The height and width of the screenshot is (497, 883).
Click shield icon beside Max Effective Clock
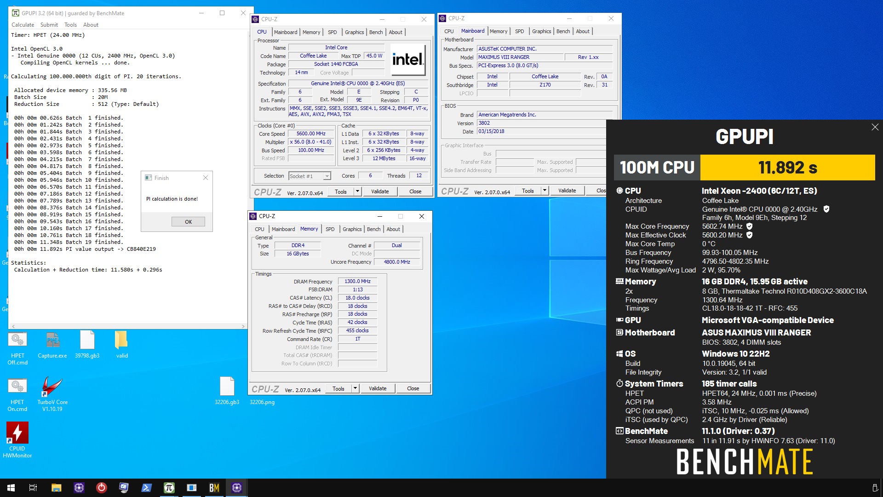(x=749, y=235)
